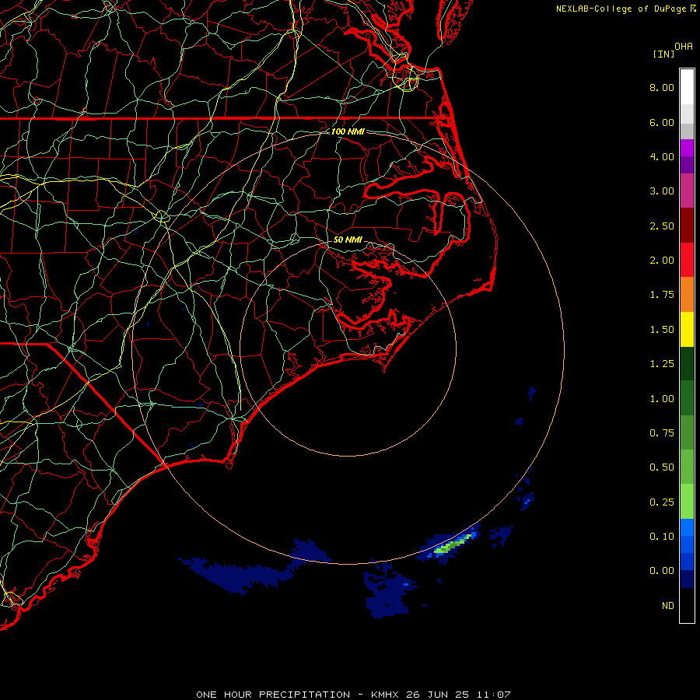Click the 0.25 legend value
Image resolution: width=700 pixels, height=700 pixels.
click(x=662, y=502)
